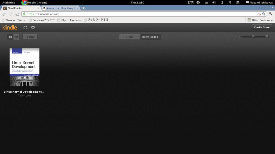Open GNOME Activities overview
275x154 pixels.
point(9,3)
